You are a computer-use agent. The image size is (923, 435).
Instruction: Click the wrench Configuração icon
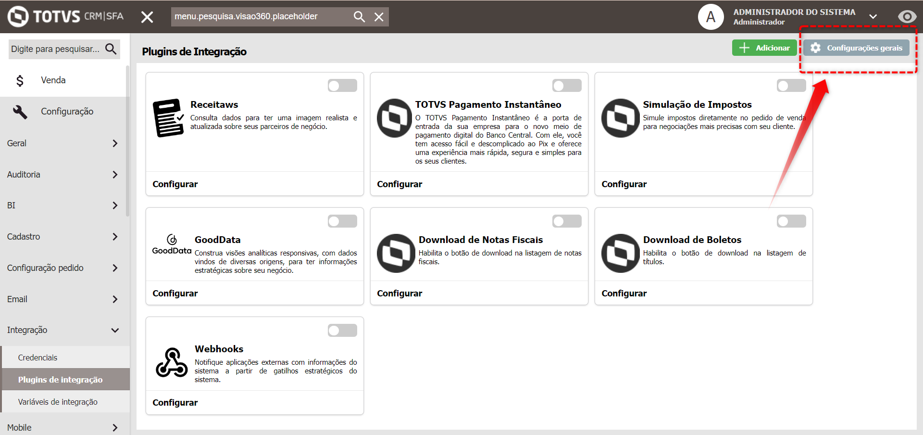click(20, 112)
